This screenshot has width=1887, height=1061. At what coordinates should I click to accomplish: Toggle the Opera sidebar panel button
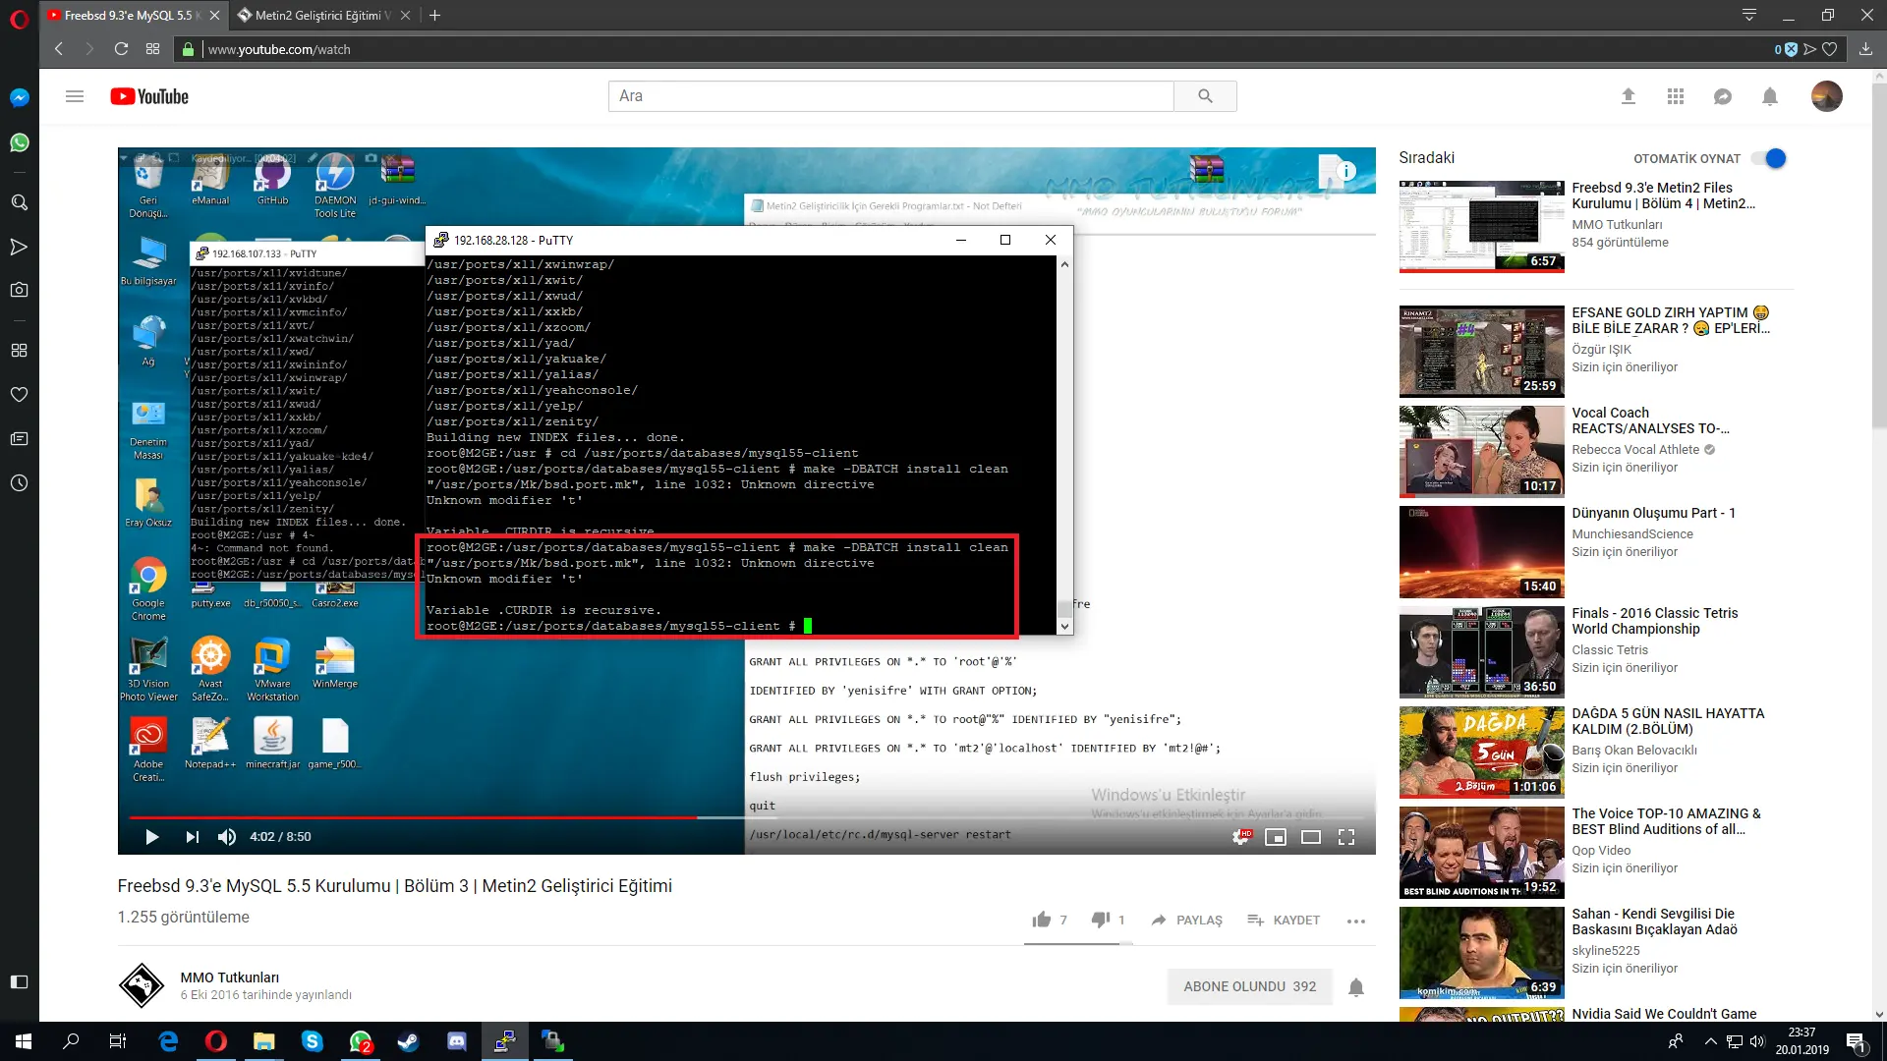click(19, 981)
